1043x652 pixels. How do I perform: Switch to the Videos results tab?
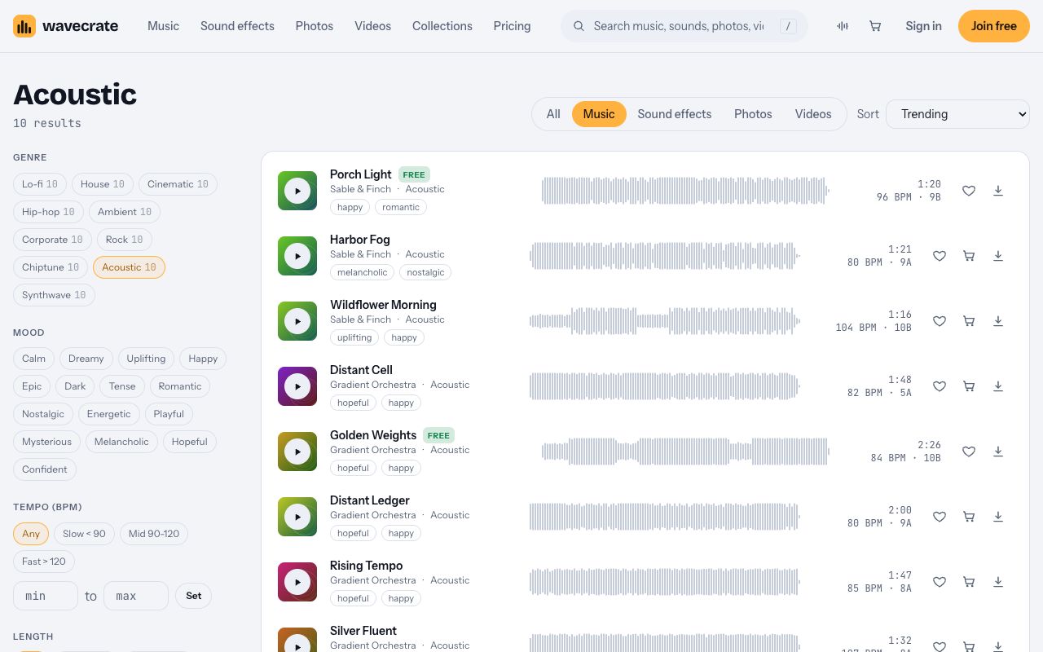click(x=813, y=114)
